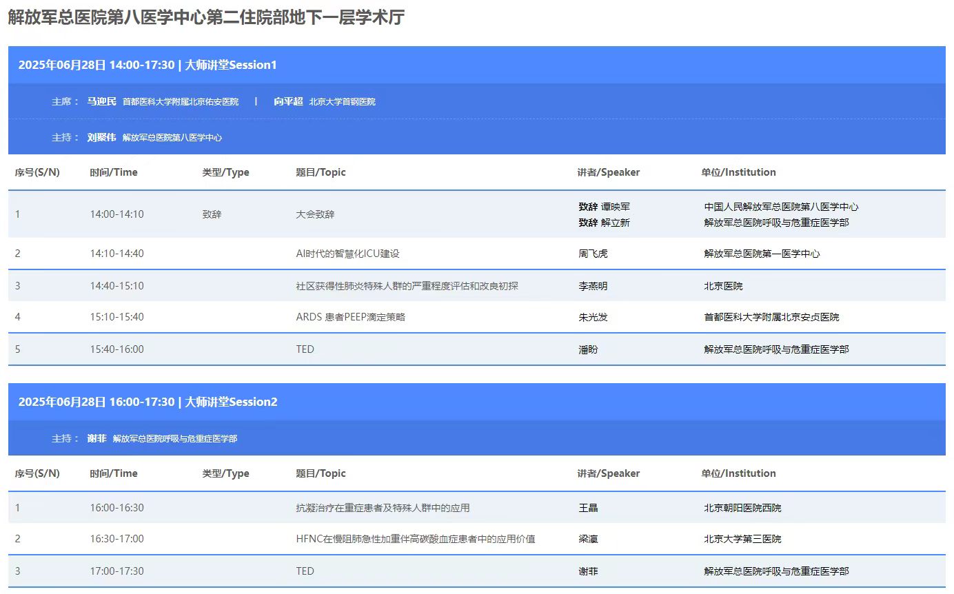Select chairman name 向平超
Screen dimensions: 954x594
tap(288, 101)
